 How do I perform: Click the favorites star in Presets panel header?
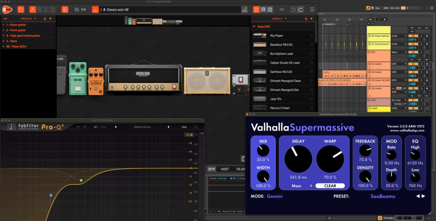[51, 19]
